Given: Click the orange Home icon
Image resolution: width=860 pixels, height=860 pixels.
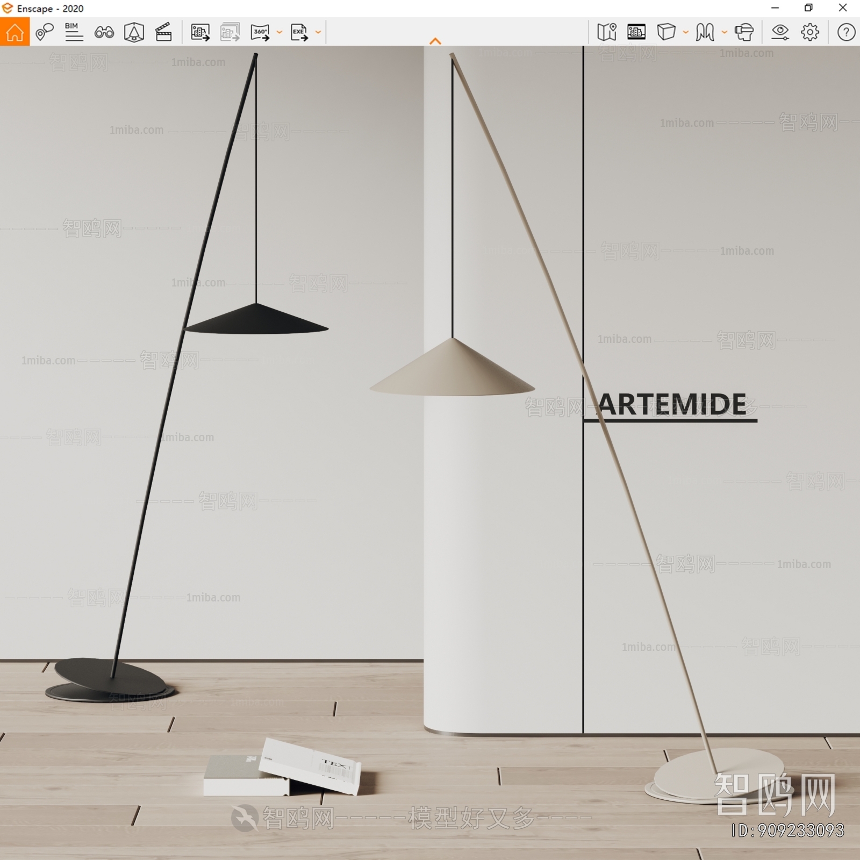Looking at the screenshot, I should (x=15, y=32).
